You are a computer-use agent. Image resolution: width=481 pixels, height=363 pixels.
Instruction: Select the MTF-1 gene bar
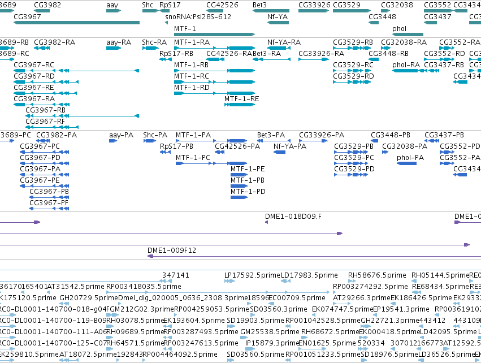point(214,34)
